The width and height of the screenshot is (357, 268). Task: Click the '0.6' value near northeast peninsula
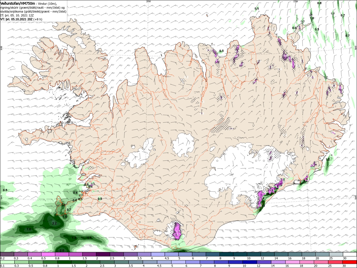click(294, 28)
